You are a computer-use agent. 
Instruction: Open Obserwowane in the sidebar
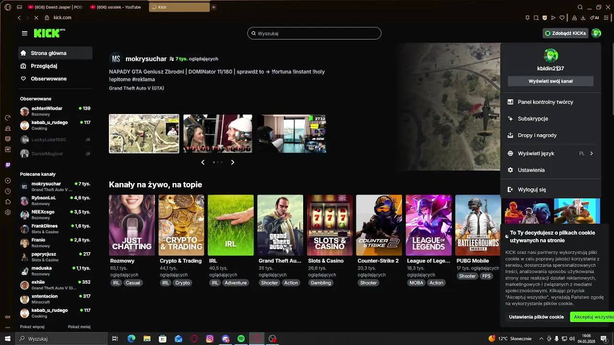pos(55,79)
